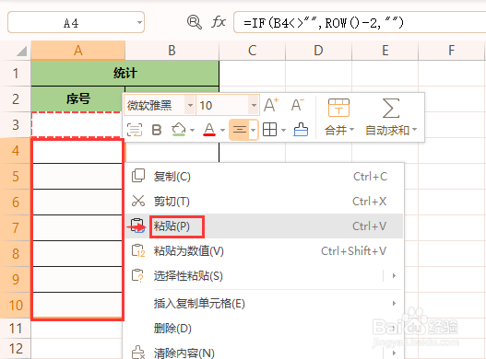Select row 7 header
Screen dimensions: 486x359
click(16, 227)
